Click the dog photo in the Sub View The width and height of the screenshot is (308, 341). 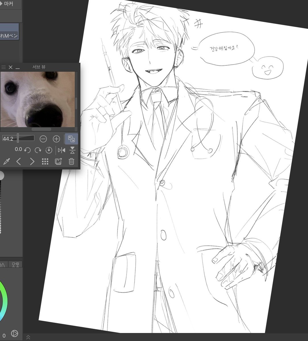coord(37,99)
